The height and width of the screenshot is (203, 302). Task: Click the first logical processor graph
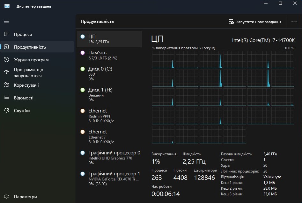click(x=163, y=59)
